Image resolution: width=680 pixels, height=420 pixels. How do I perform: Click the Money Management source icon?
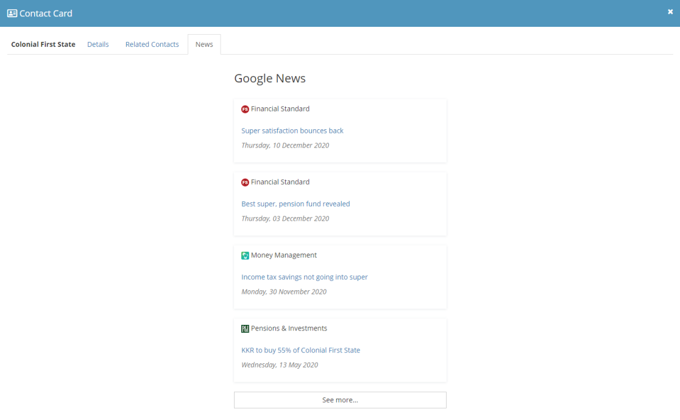click(245, 255)
